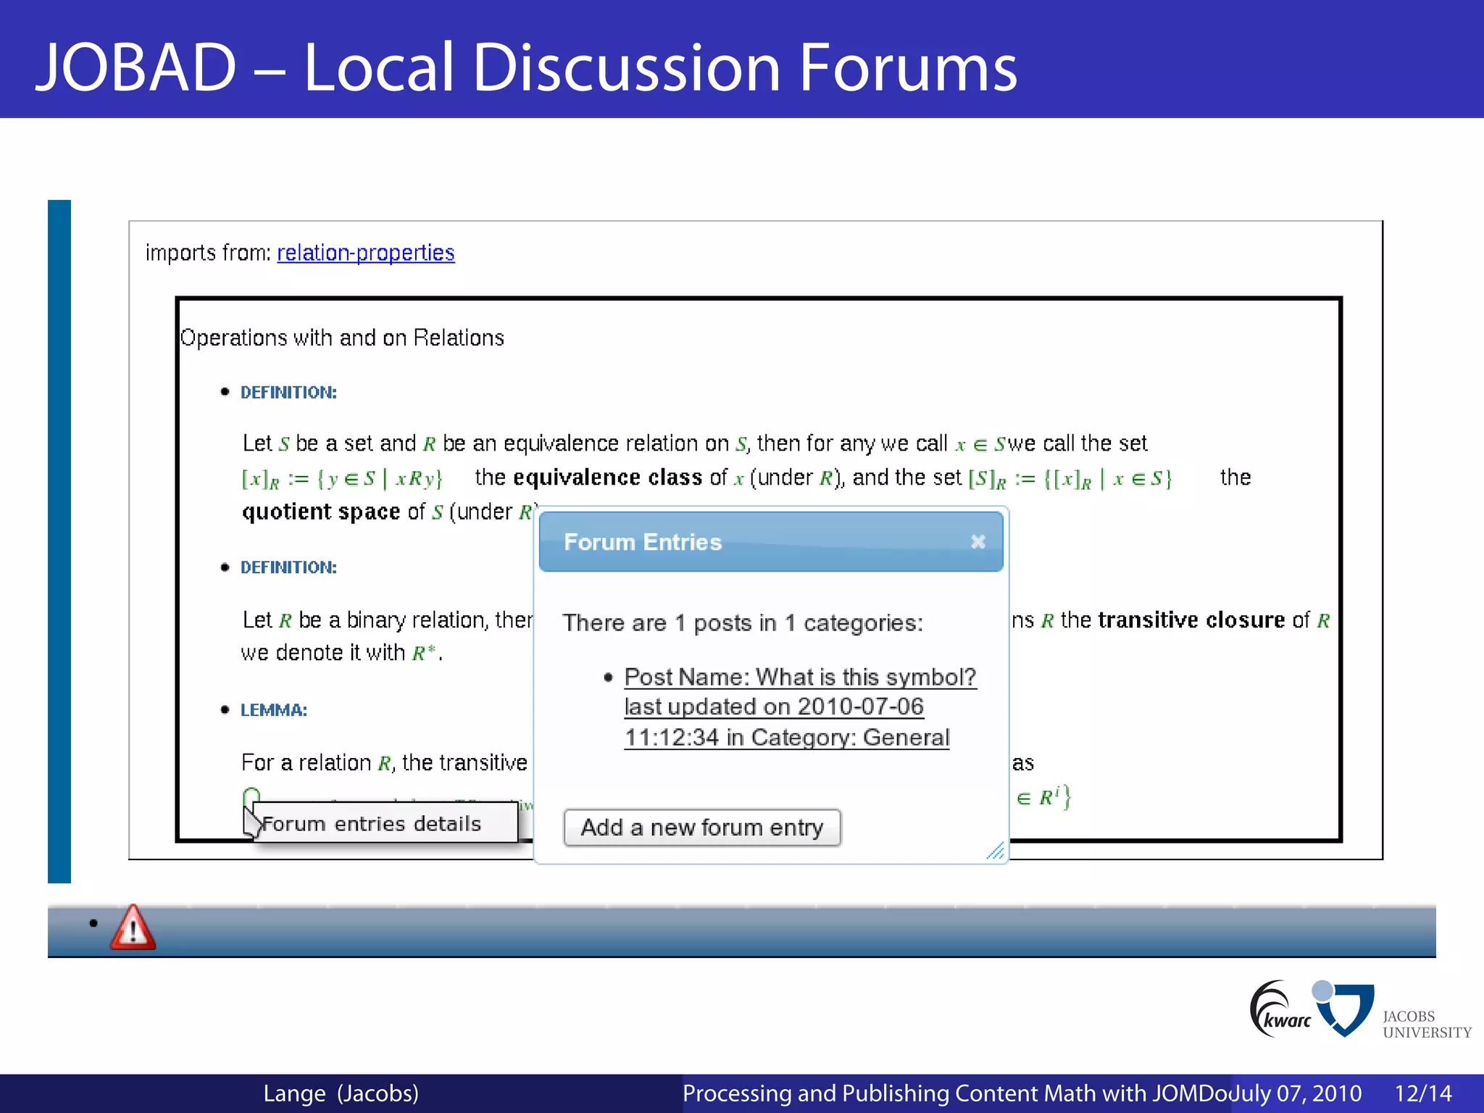Click the kwarc logo
1484x1113 pixels.
[1279, 1009]
